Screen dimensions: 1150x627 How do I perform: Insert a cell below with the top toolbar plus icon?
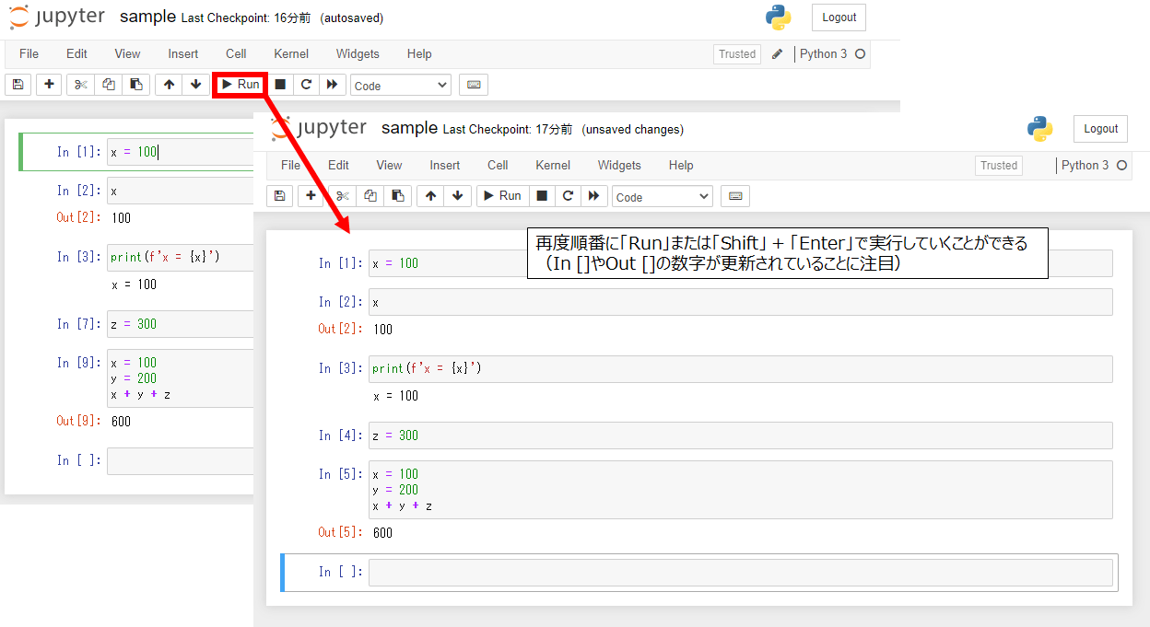(49, 85)
